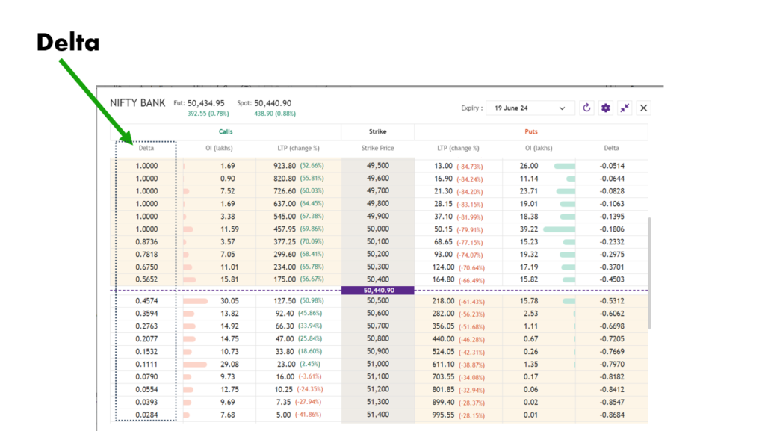Viewport: 765px width, 431px height.
Task: Click put LTP 218.00
Action: (444, 301)
